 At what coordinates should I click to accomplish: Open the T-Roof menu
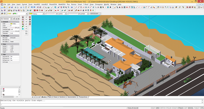[x=86, y=4]
